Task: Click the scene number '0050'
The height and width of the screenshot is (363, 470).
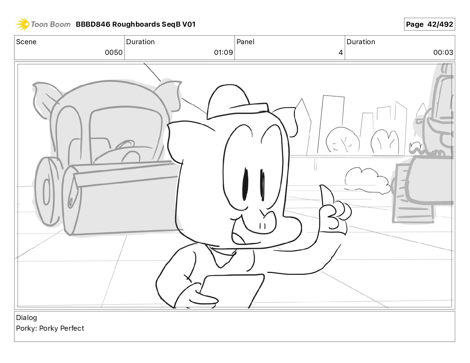Action: tap(114, 52)
